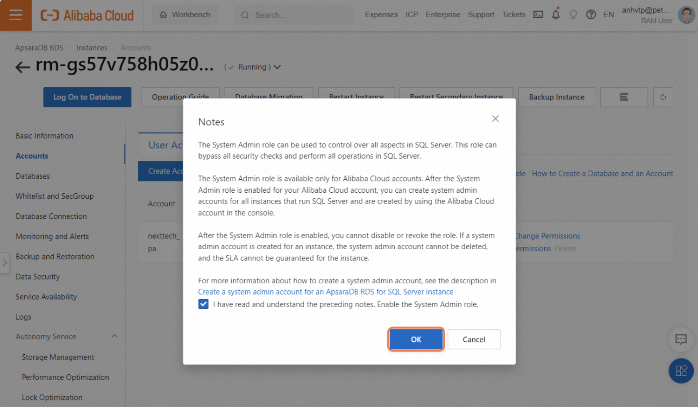The image size is (698, 407).
Task: Focus the top Search field
Action: pyautogui.click(x=293, y=15)
